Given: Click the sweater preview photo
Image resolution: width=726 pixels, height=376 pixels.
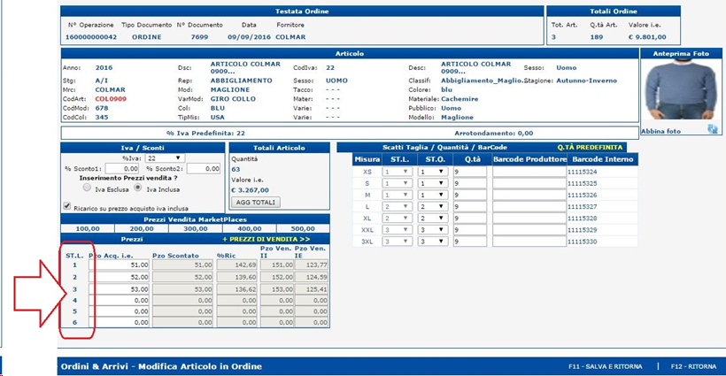Looking at the screenshot, I should 681,89.
